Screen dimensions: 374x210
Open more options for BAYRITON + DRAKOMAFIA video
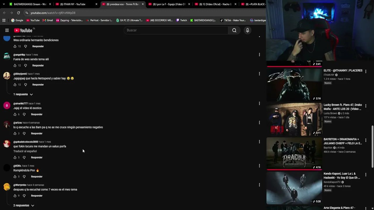(366, 140)
